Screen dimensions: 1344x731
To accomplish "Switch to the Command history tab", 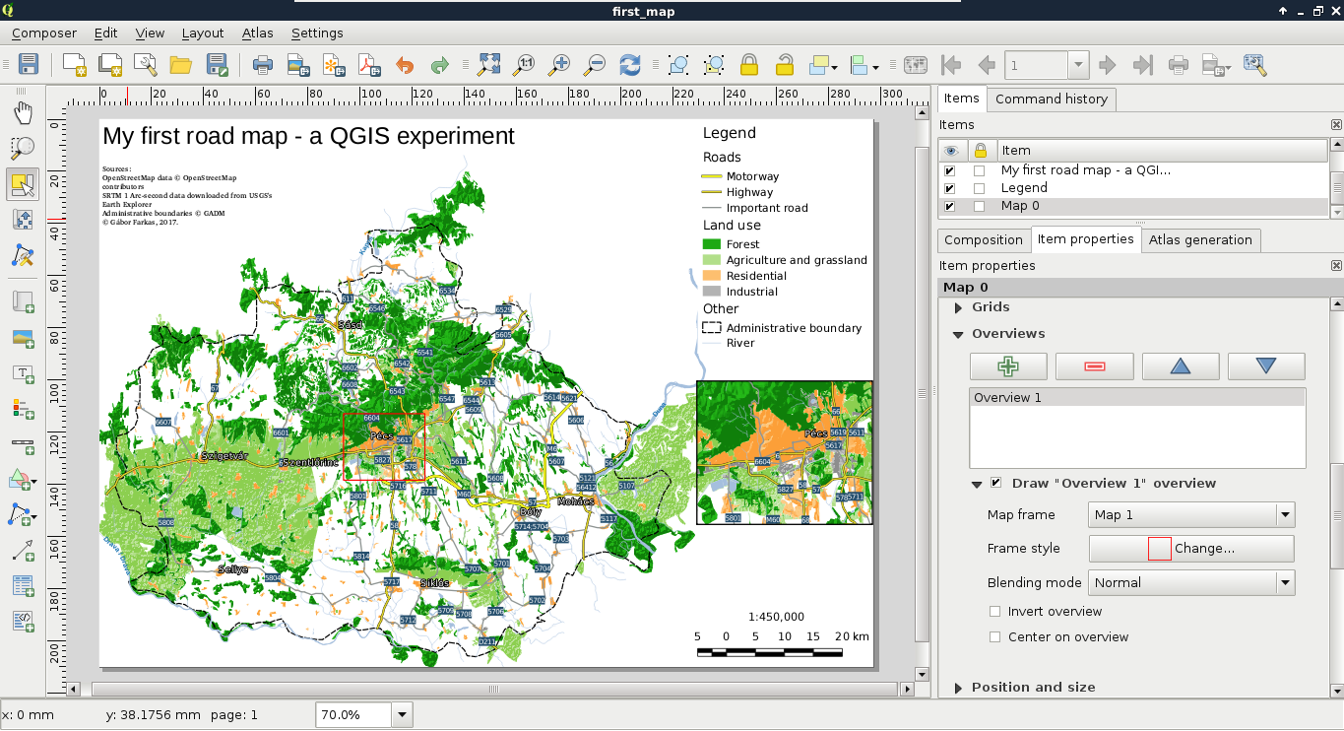I will [1051, 99].
